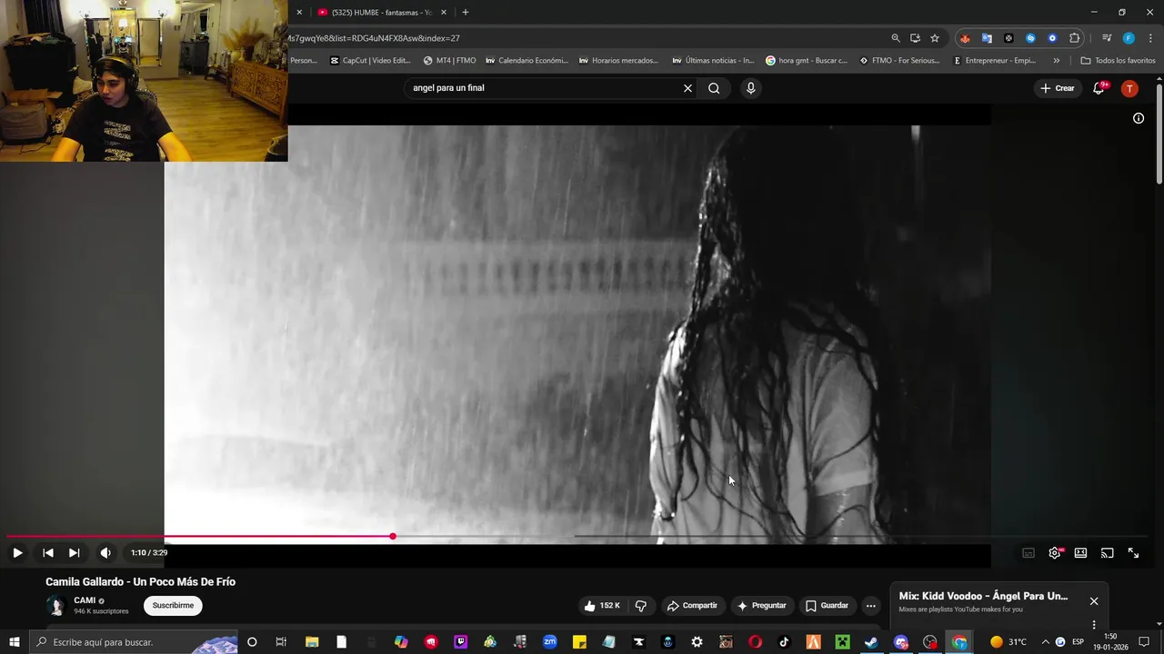
Task: Open the CapCut | Video Edit bookmark
Action: pos(370,61)
